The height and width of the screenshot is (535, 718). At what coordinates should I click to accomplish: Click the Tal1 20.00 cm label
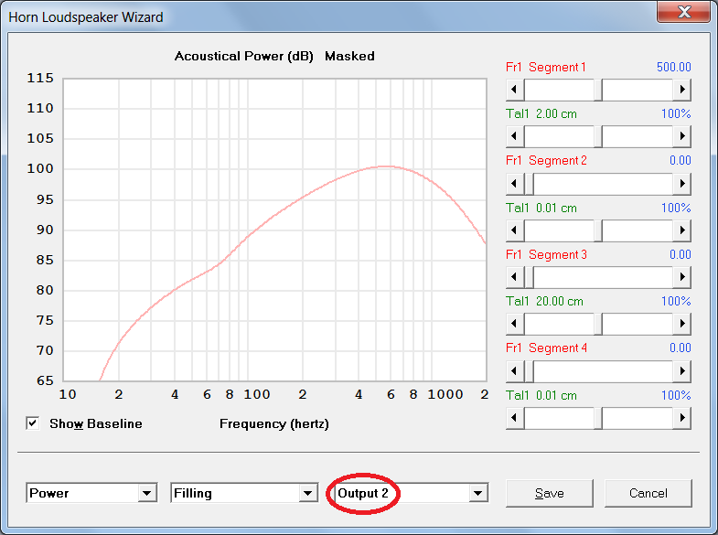(x=544, y=302)
